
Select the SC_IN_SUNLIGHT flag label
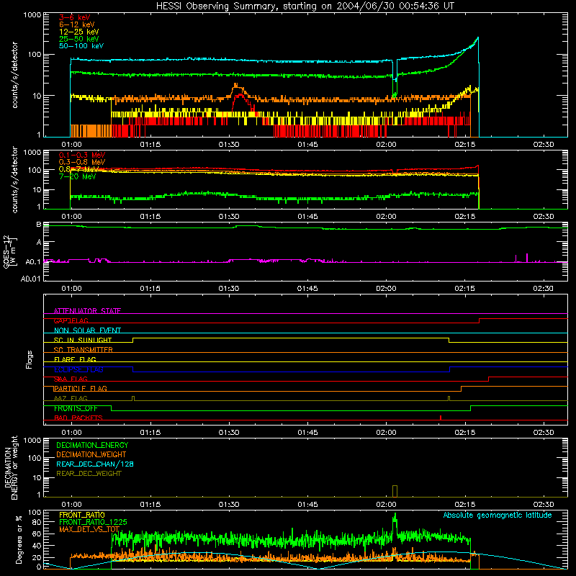(x=83, y=340)
